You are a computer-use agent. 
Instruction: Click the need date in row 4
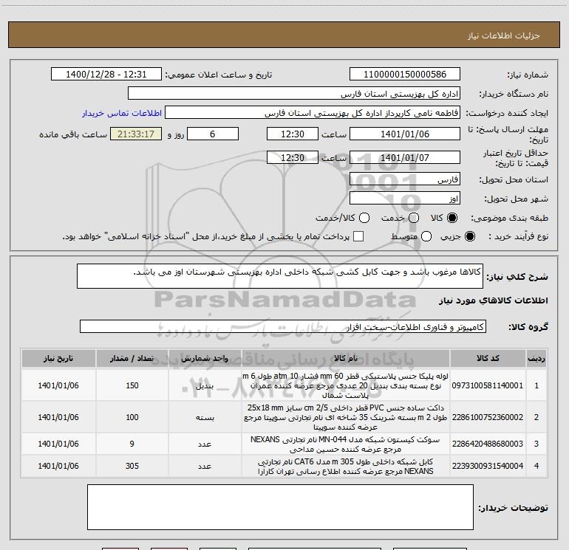pyautogui.click(x=58, y=467)
